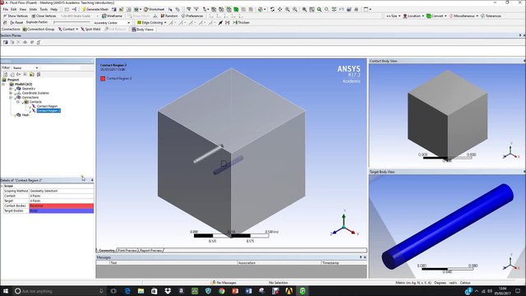Open the Contact dropdown menu

pyautogui.click(x=68, y=30)
